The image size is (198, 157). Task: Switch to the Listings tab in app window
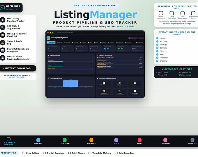pyautogui.click(x=59, y=42)
